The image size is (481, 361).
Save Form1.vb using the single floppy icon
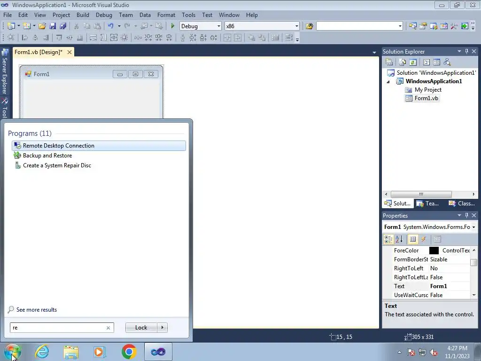[53, 26]
